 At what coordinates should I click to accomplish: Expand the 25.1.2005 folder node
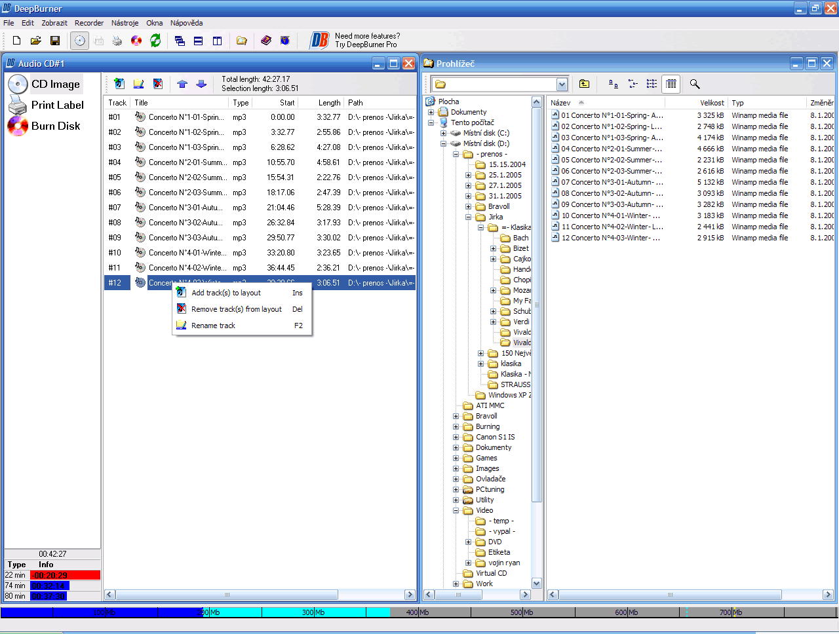pyautogui.click(x=469, y=175)
